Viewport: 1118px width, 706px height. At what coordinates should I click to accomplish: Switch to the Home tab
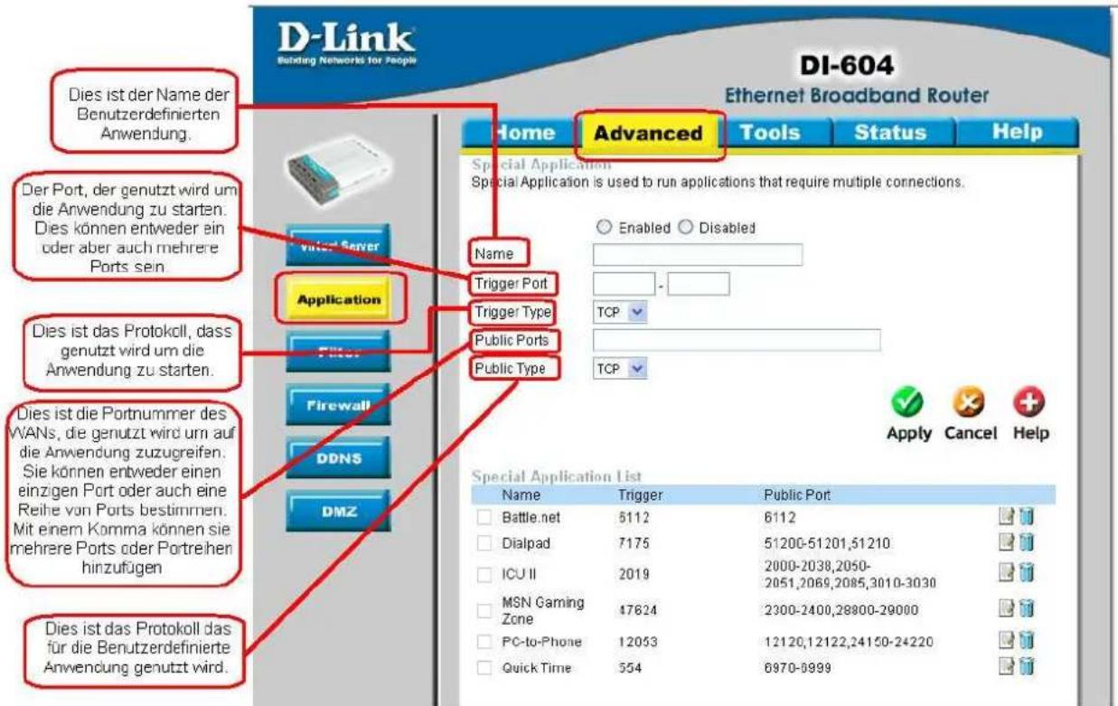click(521, 133)
